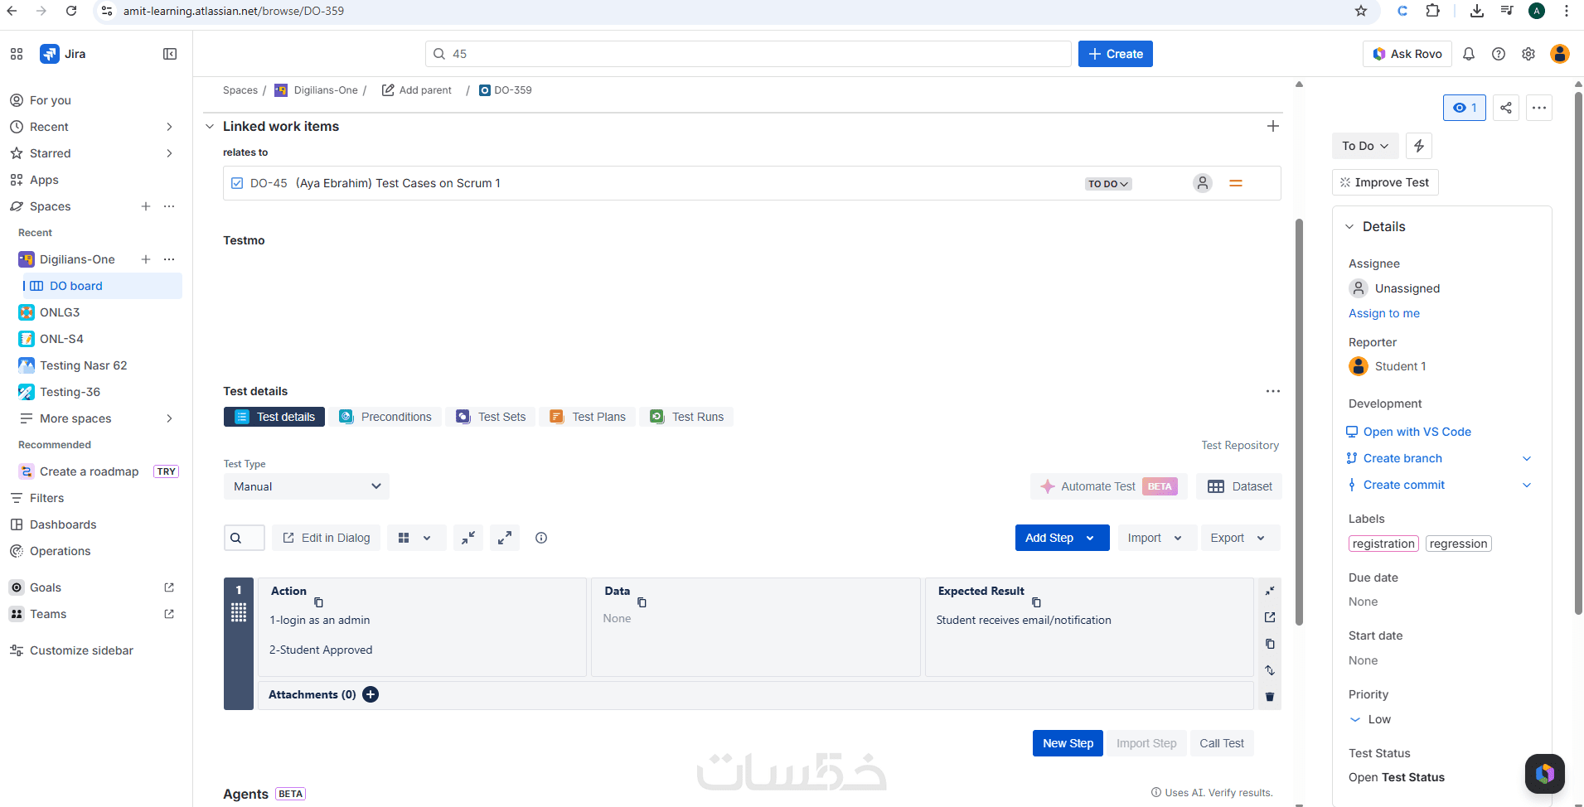Add a linked work item with plus
Viewport: 1584px width, 807px height.
click(1273, 126)
